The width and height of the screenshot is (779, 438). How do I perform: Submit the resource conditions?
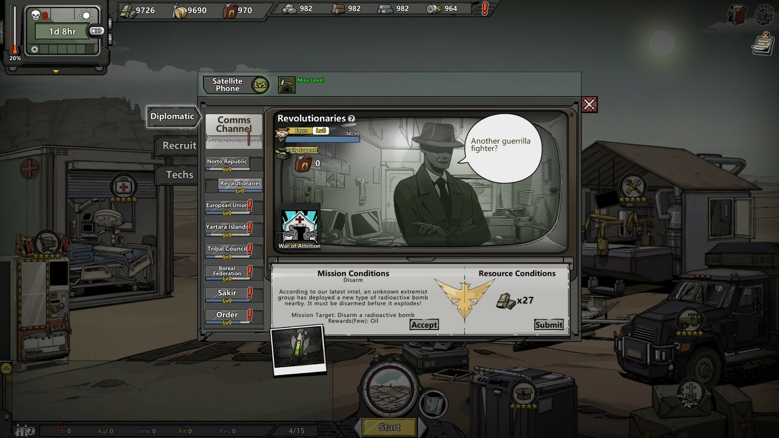click(549, 325)
